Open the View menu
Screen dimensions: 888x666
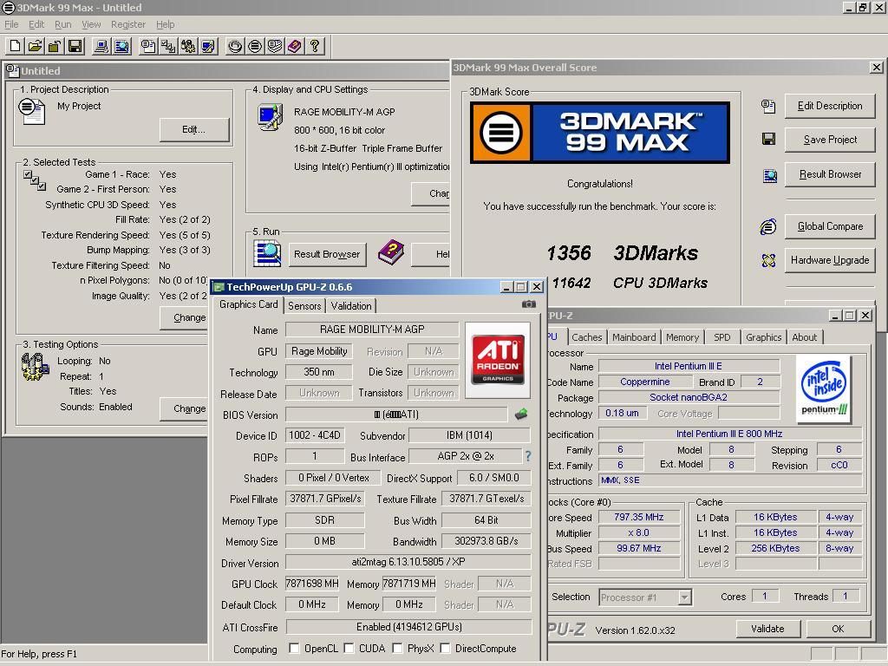[91, 24]
